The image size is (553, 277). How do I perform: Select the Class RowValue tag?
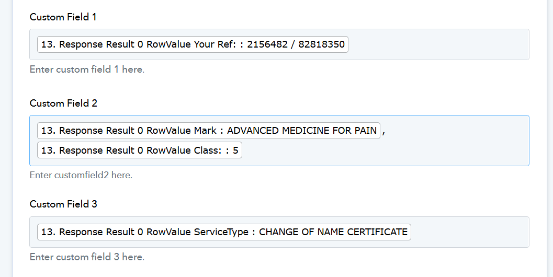(139, 151)
